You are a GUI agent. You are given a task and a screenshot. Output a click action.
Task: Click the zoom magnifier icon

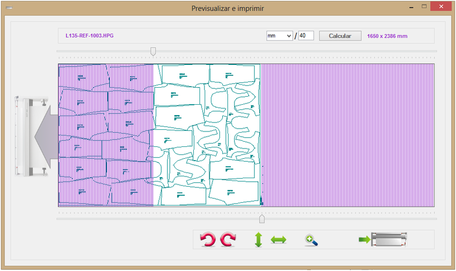[311, 240]
